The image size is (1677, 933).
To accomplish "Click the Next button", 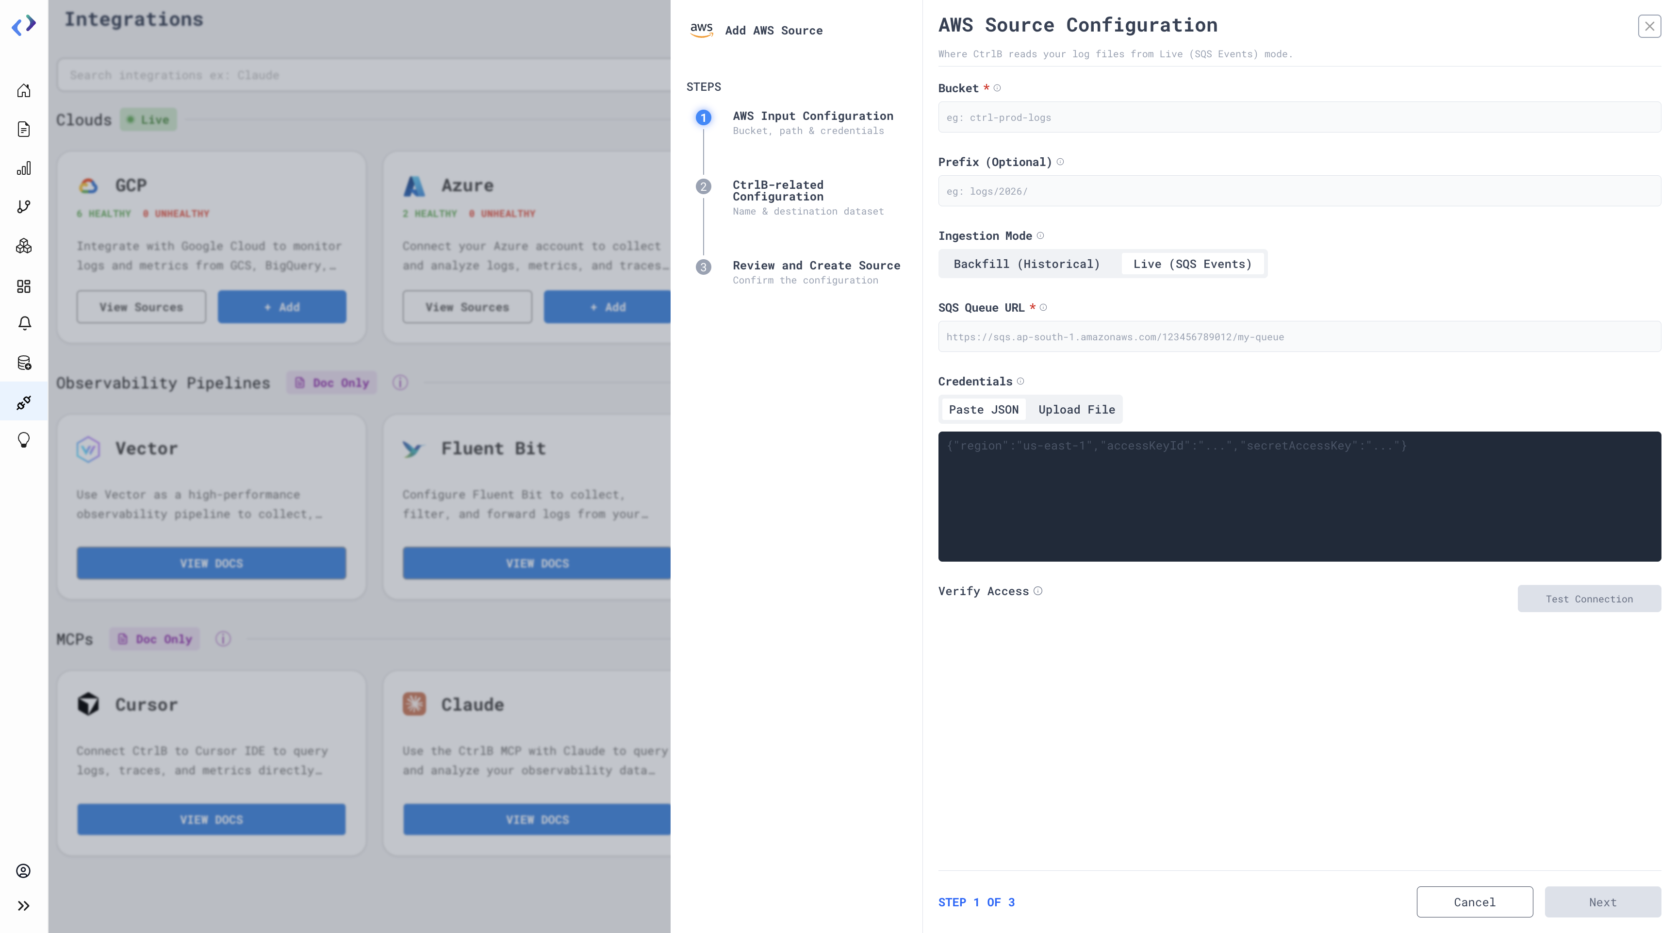I will pos(1602,902).
